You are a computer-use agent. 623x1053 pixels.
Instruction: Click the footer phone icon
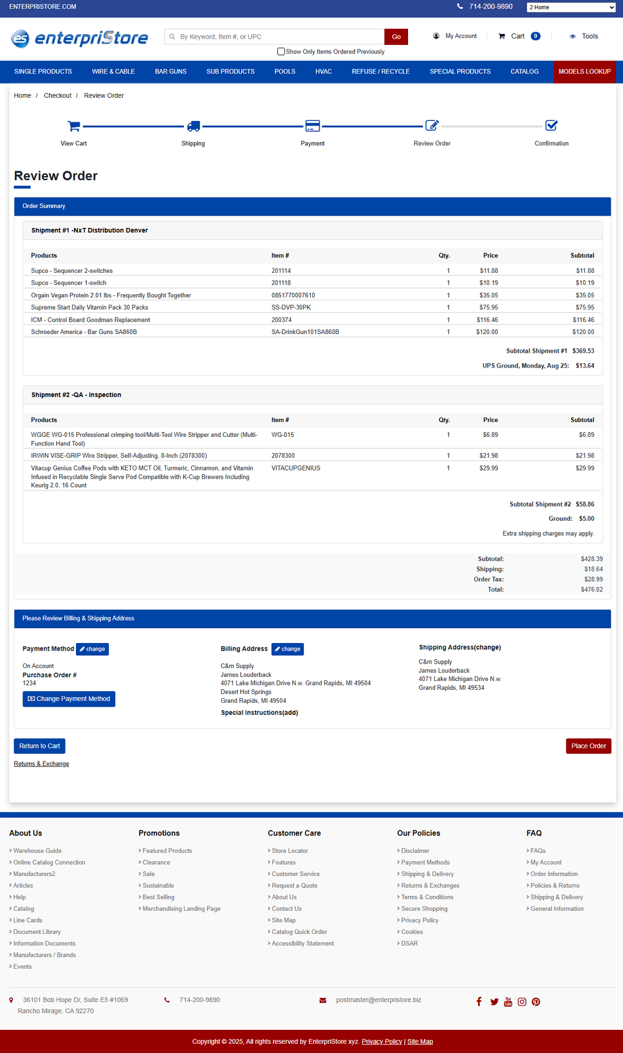(x=167, y=1000)
